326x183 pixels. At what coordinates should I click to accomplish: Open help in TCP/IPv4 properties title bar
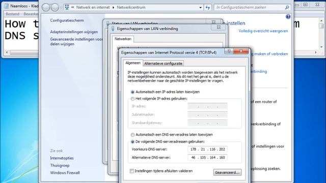tap(229, 51)
